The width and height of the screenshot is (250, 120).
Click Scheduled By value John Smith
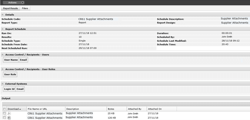click(x=227, y=37)
